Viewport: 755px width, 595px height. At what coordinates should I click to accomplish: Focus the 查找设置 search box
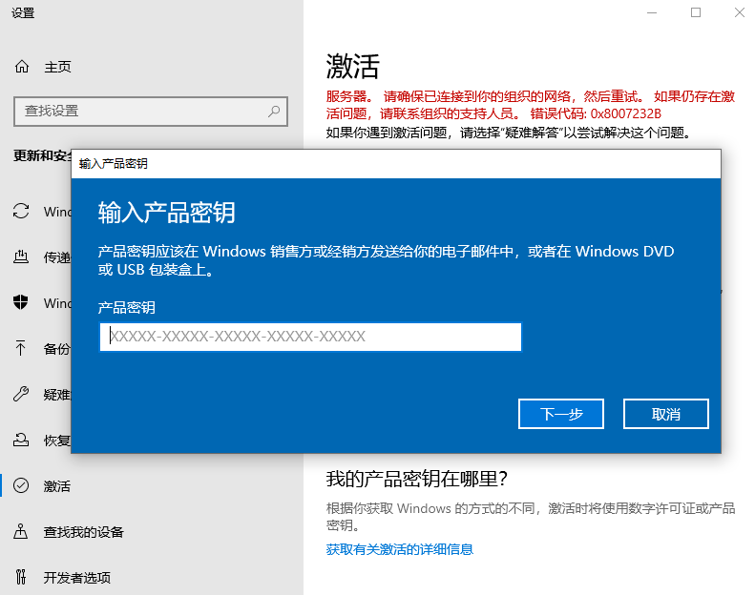(x=151, y=112)
